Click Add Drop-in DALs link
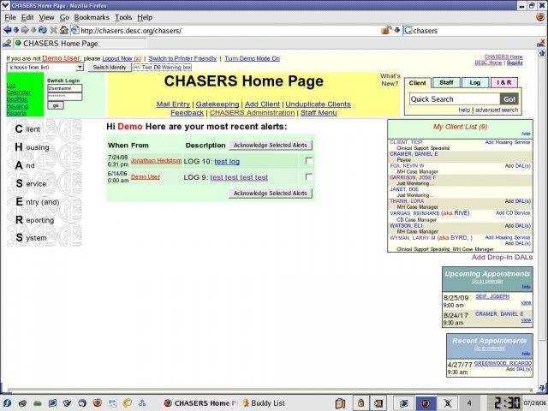 click(502, 257)
